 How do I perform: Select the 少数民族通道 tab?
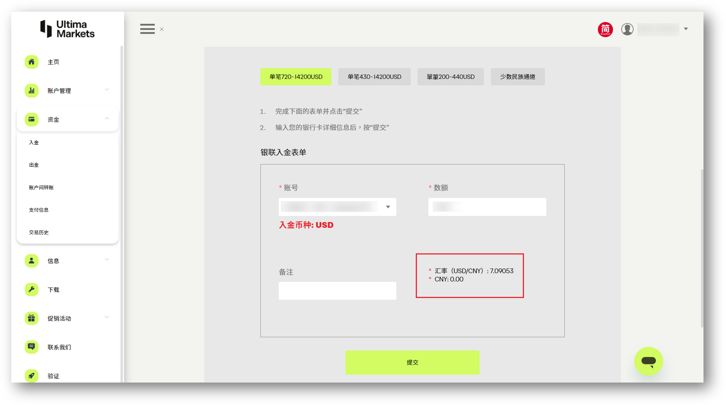[x=517, y=77]
